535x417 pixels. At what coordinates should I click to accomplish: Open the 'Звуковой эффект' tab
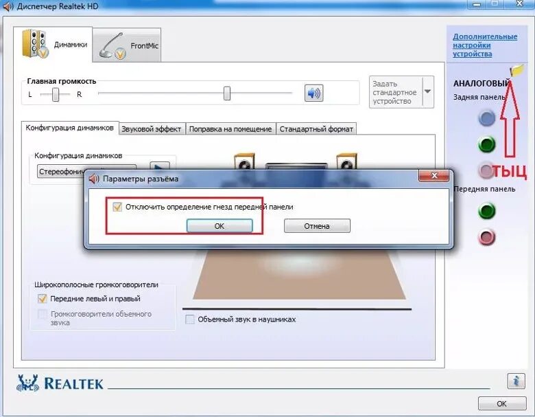(x=152, y=129)
